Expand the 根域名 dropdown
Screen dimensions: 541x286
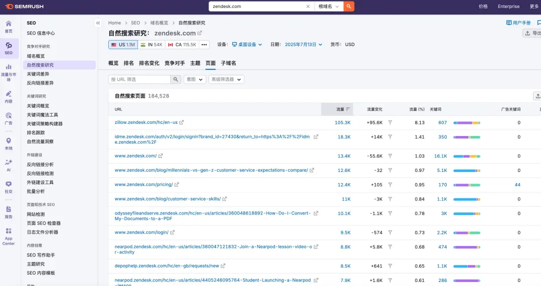tap(329, 6)
